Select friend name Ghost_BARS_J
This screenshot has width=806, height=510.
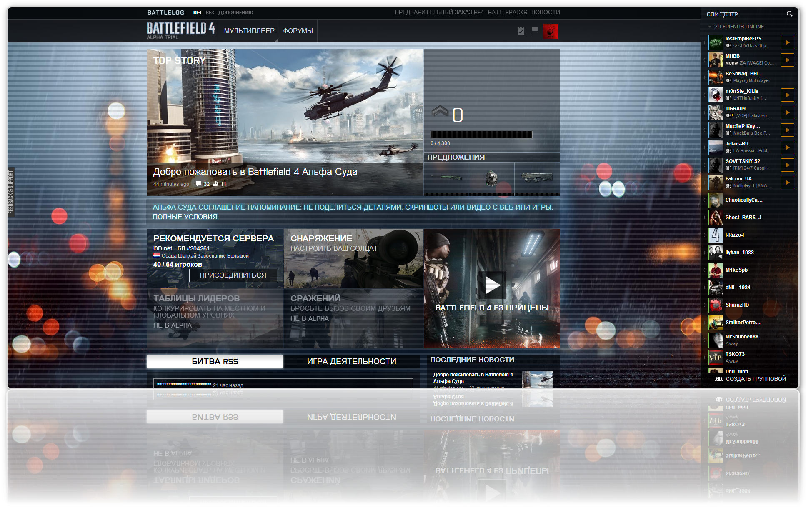click(743, 217)
